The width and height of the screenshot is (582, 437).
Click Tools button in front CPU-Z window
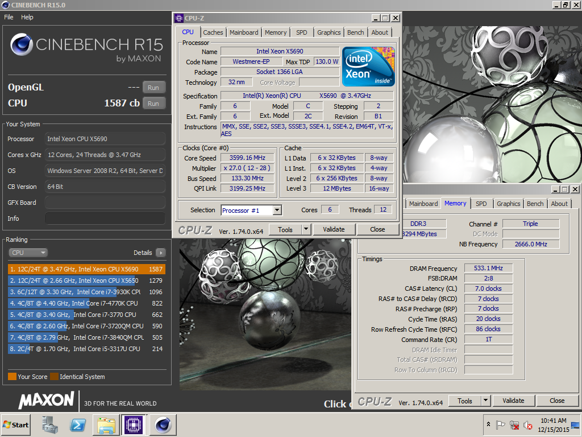coord(285,230)
